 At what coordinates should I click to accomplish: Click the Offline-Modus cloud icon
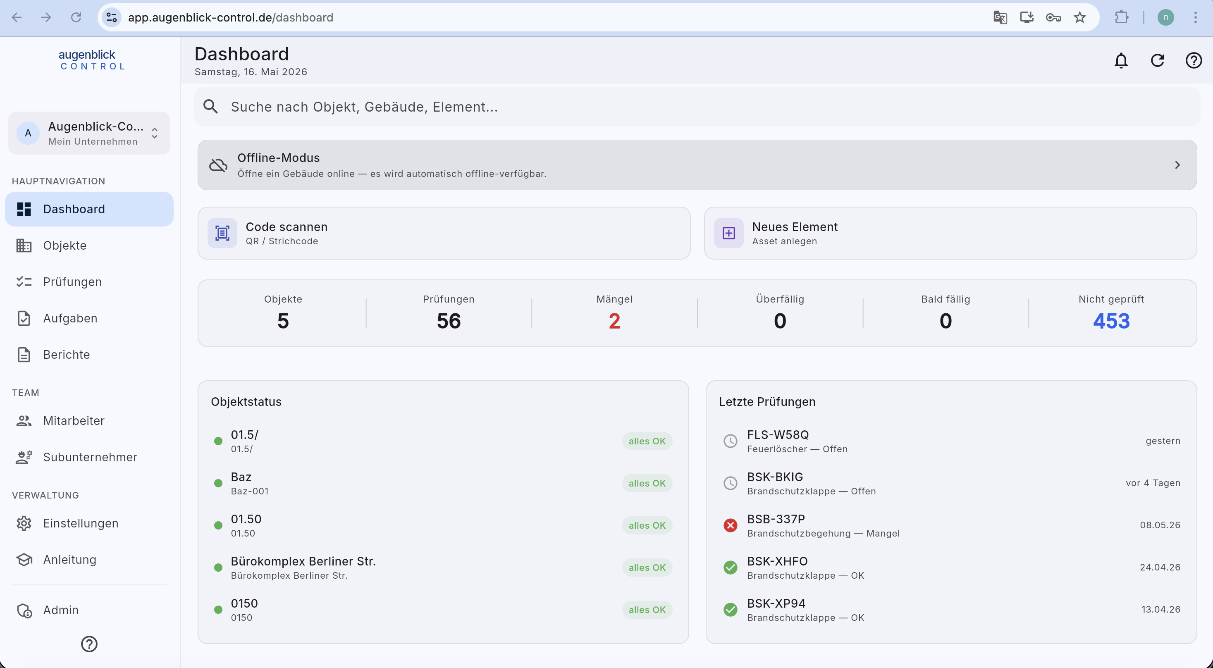click(x=218, y=165)
